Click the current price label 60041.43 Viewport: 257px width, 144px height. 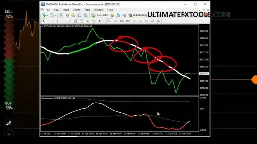pos(204,73)
